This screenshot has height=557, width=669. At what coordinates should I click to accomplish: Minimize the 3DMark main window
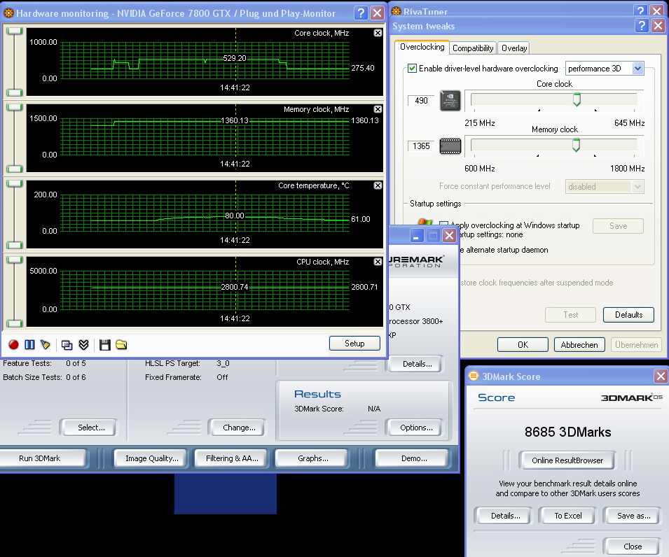417,235
